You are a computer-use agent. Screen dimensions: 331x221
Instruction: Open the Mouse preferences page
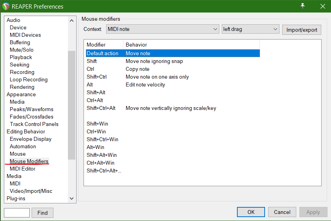(x=18, y=154)
